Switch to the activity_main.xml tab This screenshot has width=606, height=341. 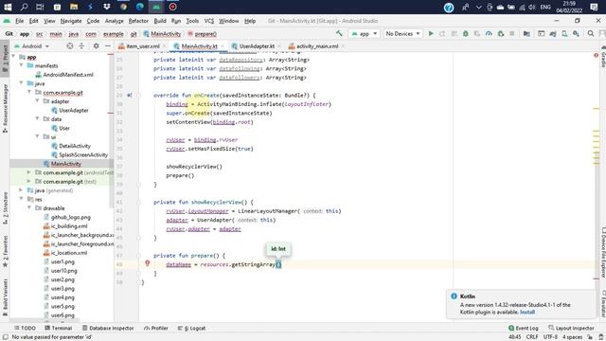[317, 46]
